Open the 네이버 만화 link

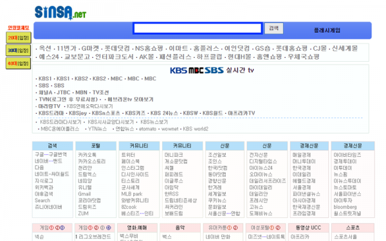[x=218, y=237]
